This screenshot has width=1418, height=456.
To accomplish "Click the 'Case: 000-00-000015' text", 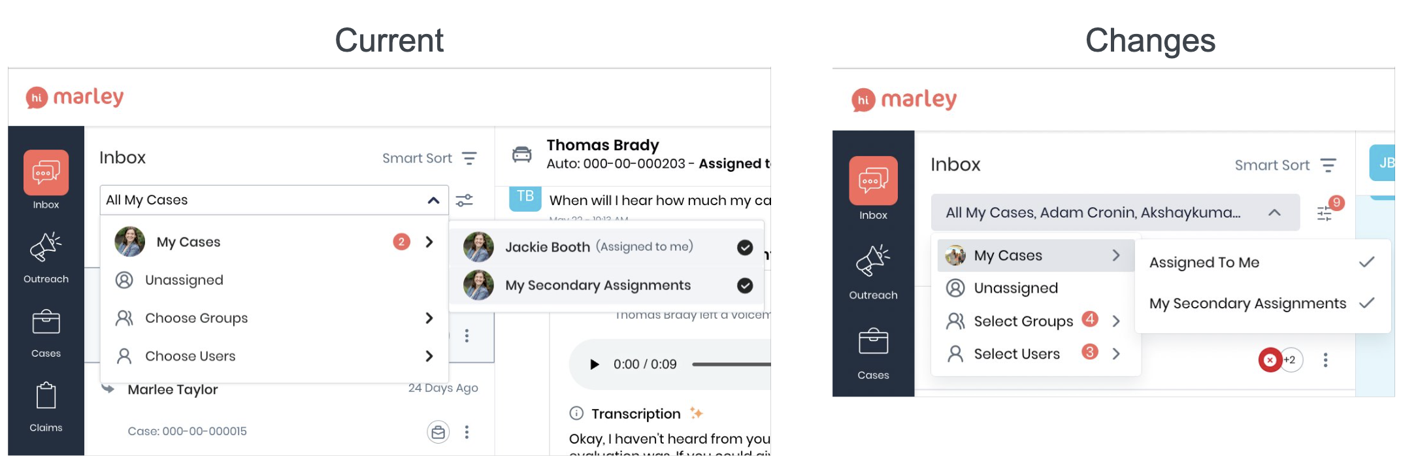I will point(187,431).
